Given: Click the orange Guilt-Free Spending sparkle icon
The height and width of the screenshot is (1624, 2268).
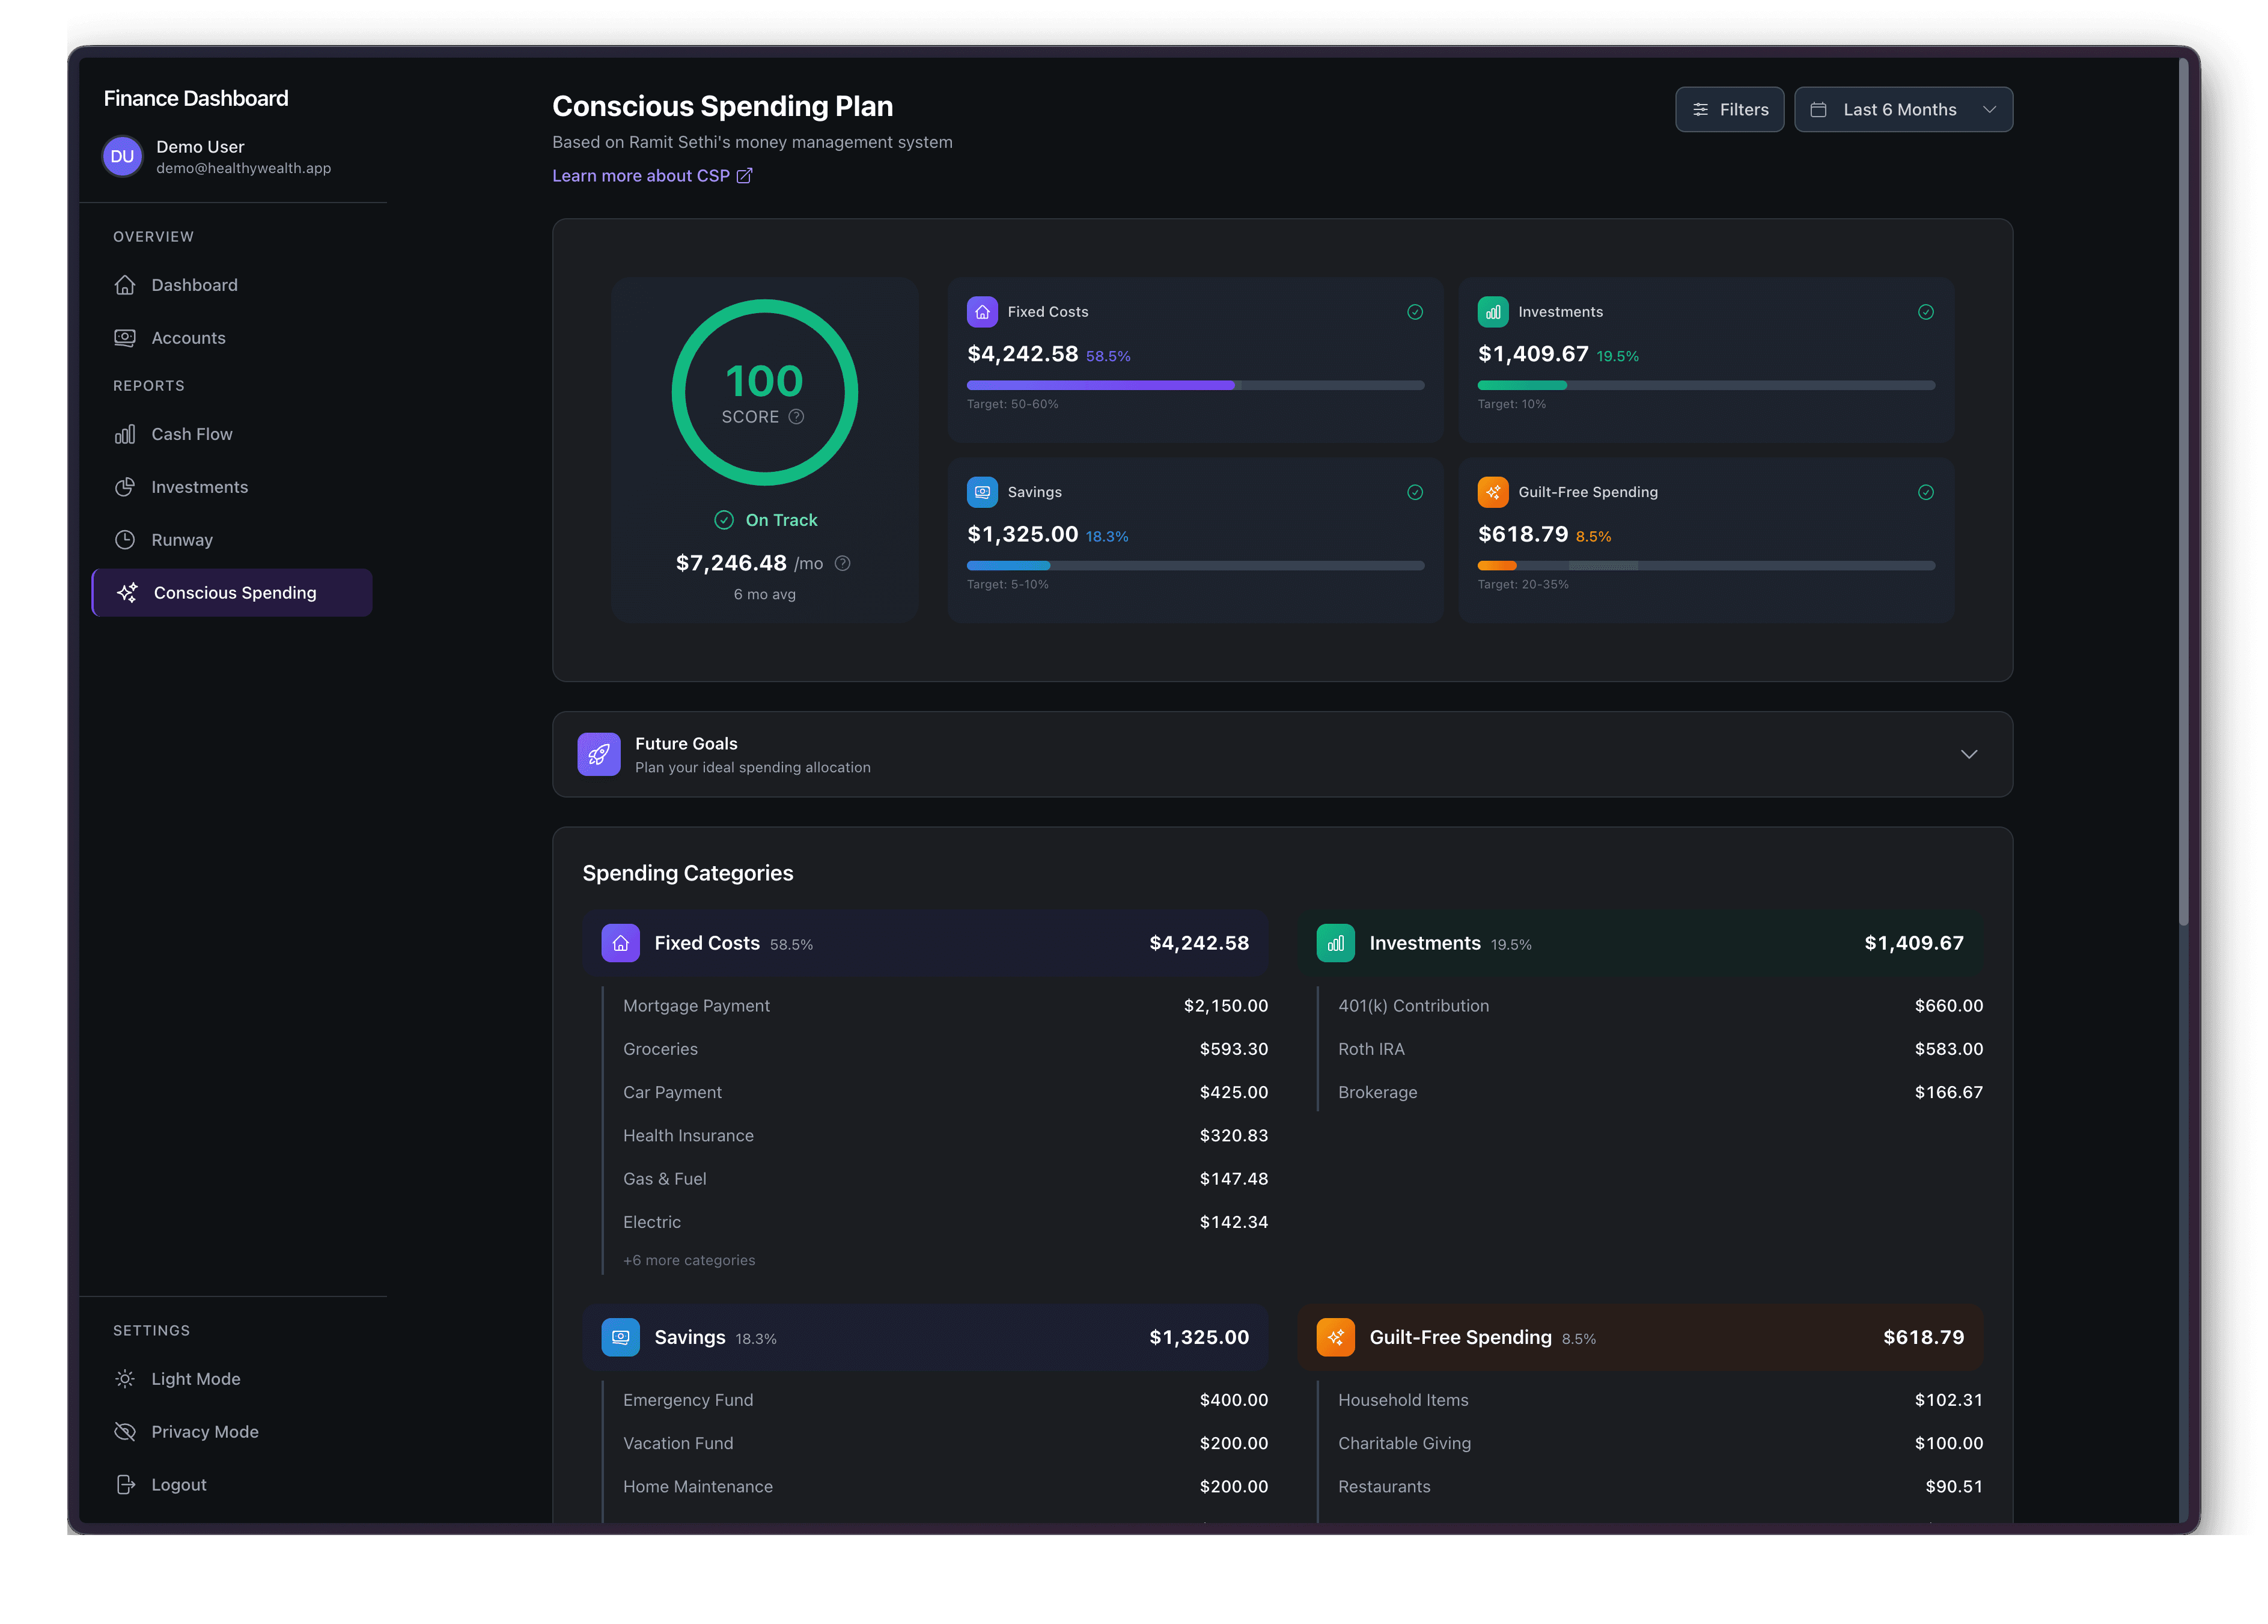Looking at the screenshot, I should [1492, 492].
